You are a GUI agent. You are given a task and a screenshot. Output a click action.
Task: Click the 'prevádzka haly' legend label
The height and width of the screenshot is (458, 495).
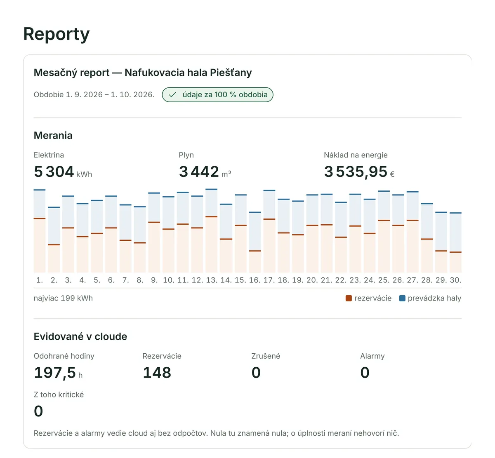434,298
